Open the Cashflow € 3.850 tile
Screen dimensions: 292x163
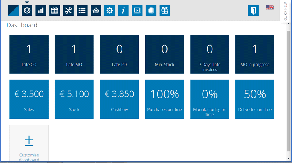[x=119, y=99]
